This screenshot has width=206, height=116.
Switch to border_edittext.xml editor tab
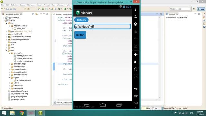click(x=62, y=14)
